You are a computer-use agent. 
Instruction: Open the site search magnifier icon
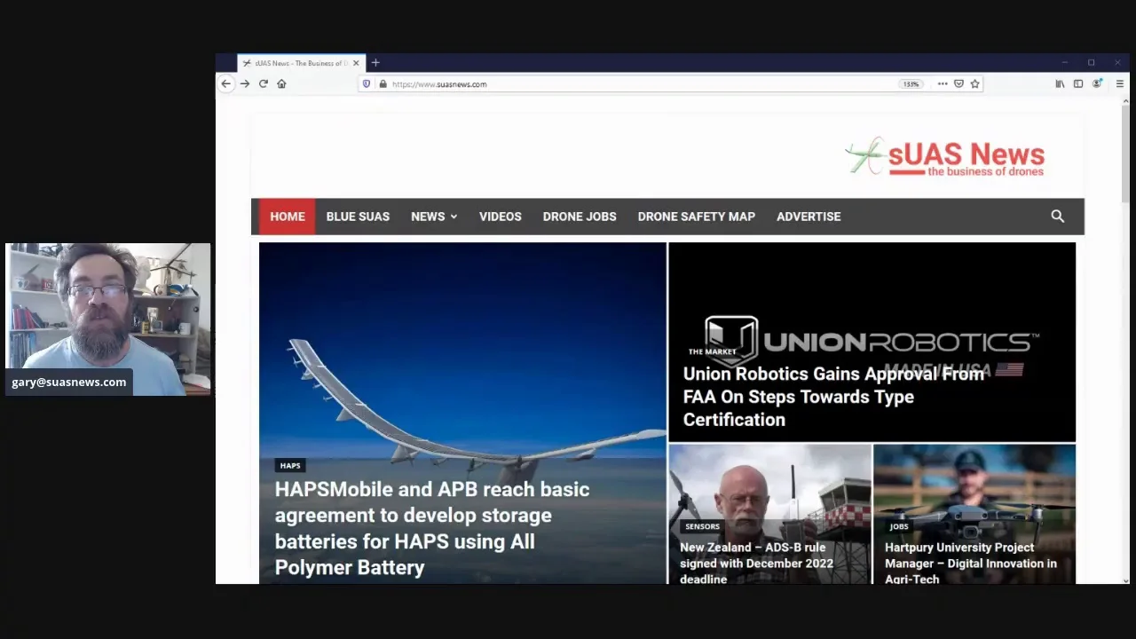[x=1057, y=216]
